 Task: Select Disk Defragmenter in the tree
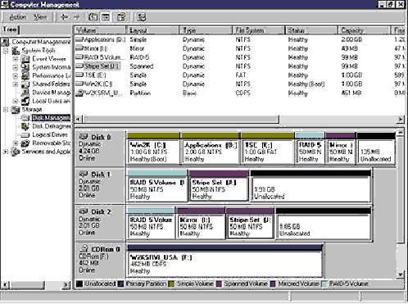click(52, 126)
